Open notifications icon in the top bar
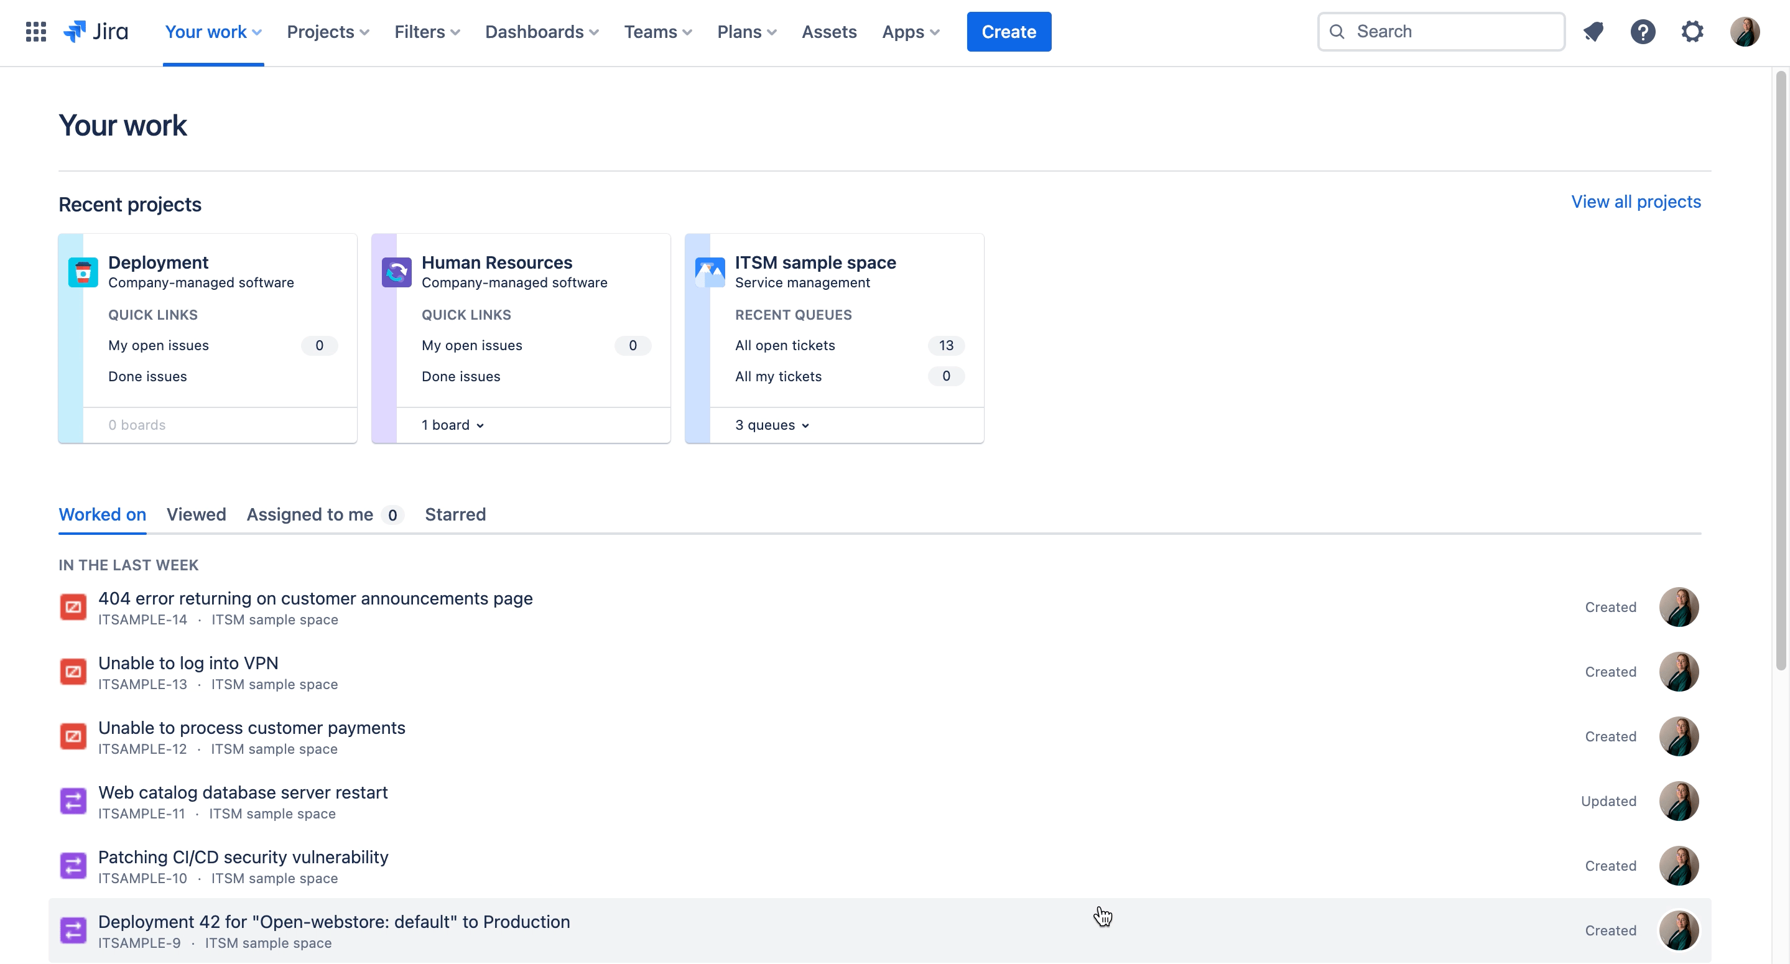Image resolution: width=1790 pixels, height=964 pixels. coord(1593,31)
